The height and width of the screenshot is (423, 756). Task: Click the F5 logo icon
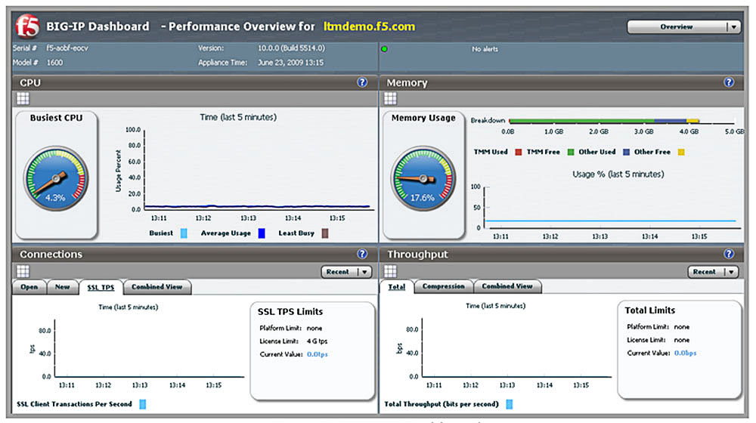coord(27,26)
